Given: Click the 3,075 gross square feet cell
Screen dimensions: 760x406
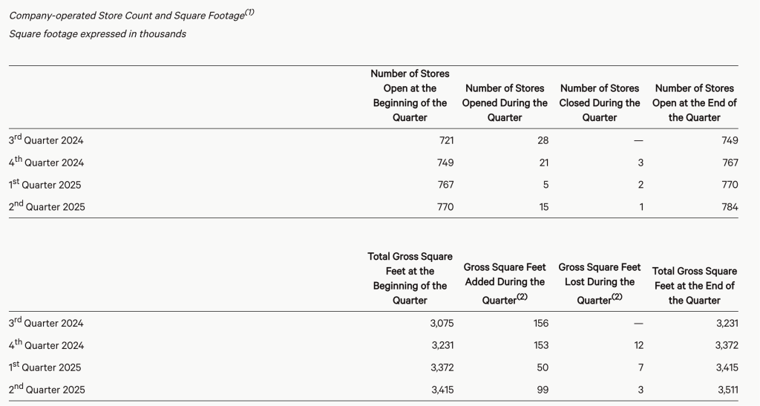Looking at the screenshot, I should 440,324.
